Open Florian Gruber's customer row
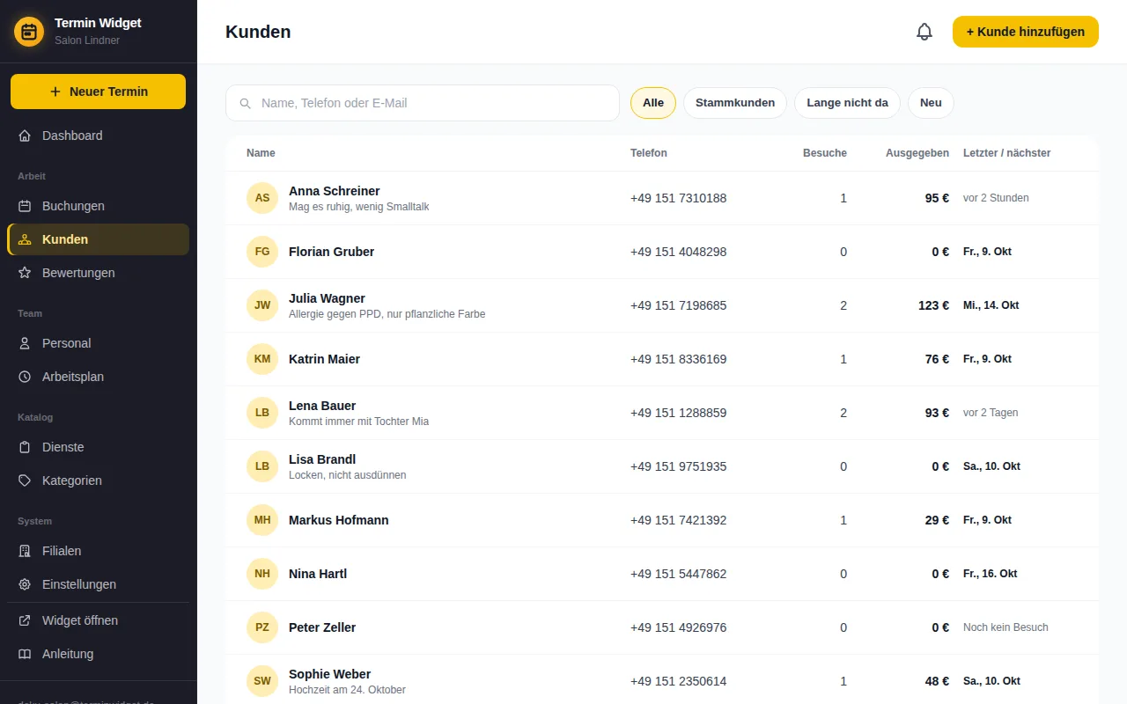1127x704 pixels. coord(662,252)
